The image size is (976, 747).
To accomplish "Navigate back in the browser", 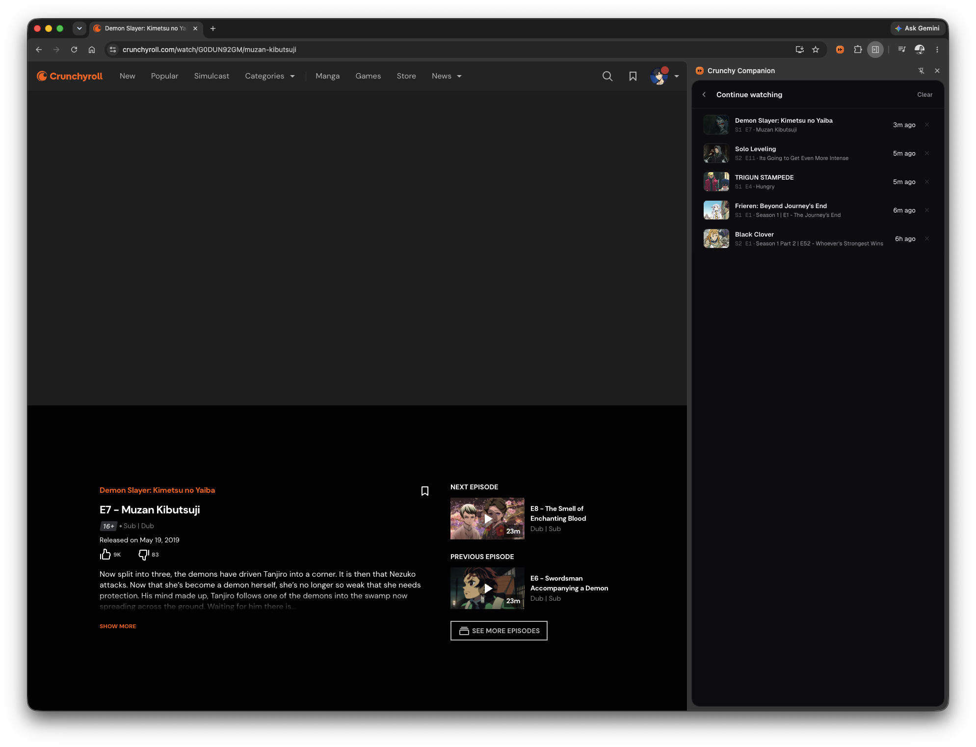I will pos(39,50).
